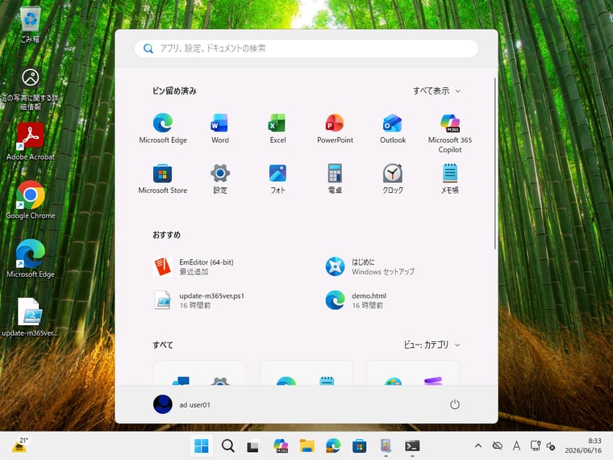613x460 pixels.
Task: Launch メモ帳 (Notepad) app
Action: tap(450, 179)
